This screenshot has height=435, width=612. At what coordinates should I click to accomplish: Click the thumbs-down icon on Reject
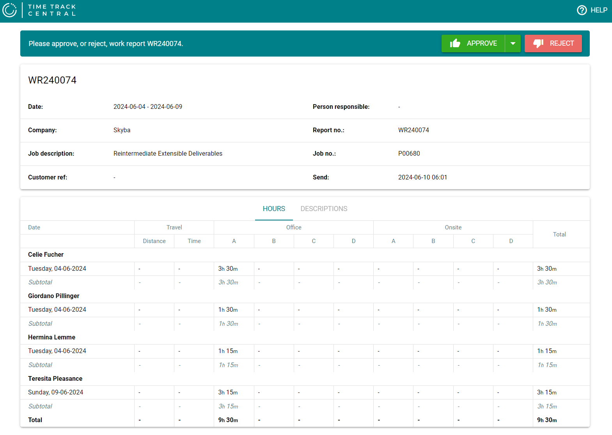(538, 43)
